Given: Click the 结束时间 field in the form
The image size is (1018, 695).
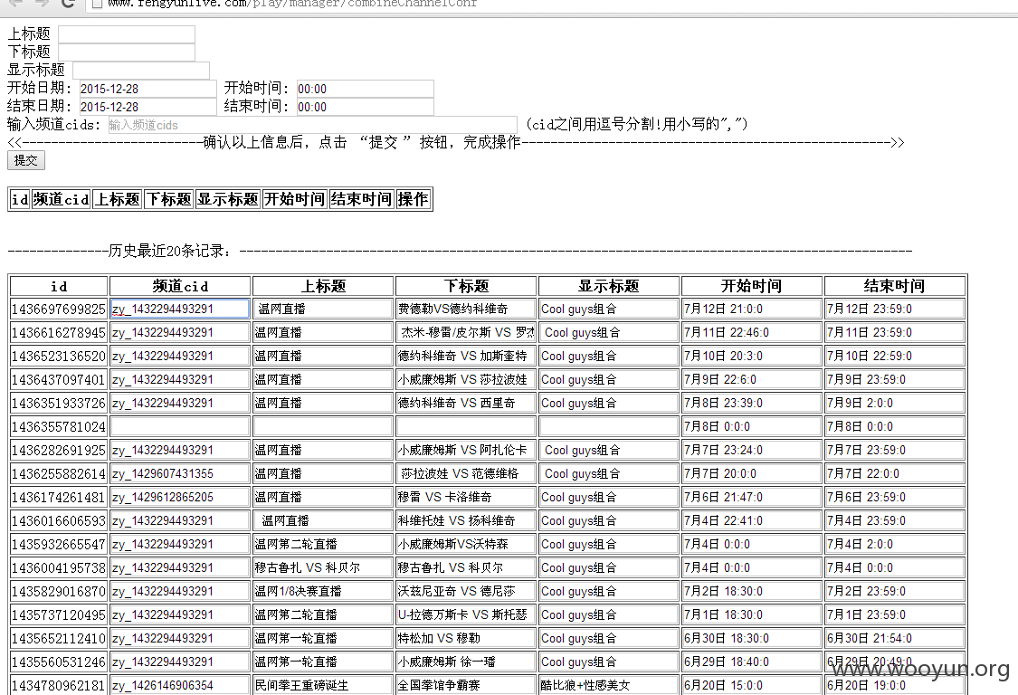Looking at the screenshot, I should pos(365,107).
